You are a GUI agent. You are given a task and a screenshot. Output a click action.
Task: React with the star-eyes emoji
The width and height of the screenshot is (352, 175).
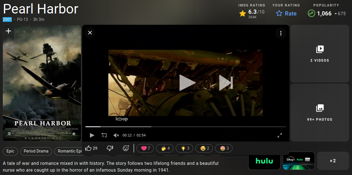tap(224, 148)
